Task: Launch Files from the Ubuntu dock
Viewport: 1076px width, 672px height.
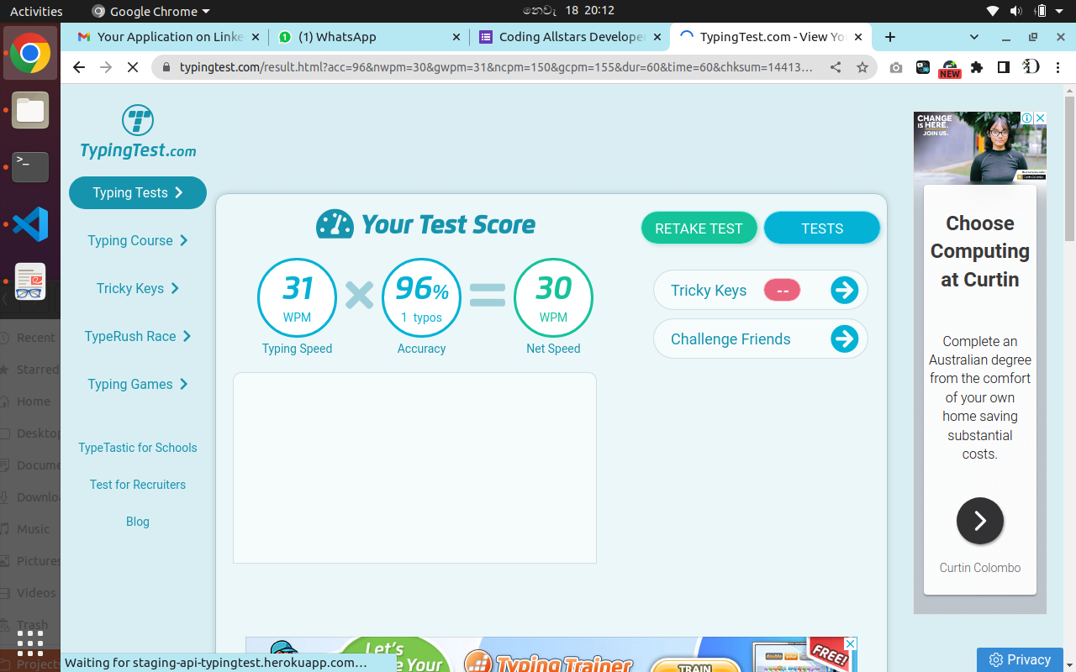Action: click(30, 110)
